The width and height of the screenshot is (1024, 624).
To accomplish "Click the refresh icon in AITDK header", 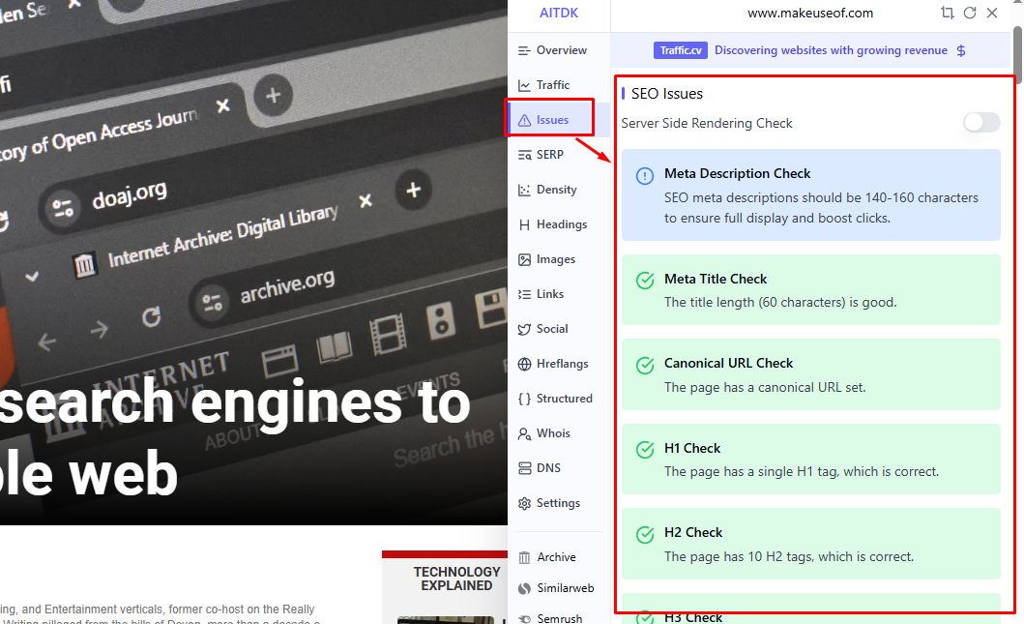I will (x=970, y=13).
